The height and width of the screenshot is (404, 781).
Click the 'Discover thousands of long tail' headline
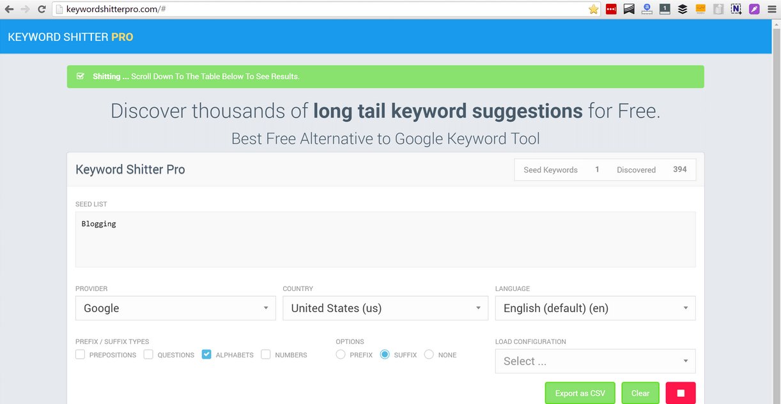click(385, 111)
